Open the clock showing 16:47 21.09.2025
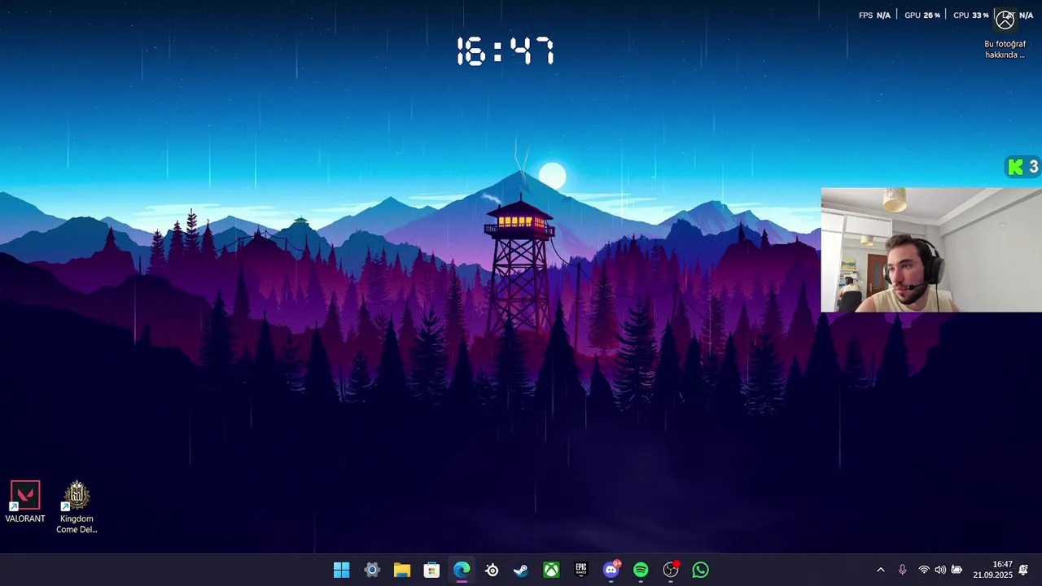This screenshot has height=586, width=1042. click(x=992, y=570)
